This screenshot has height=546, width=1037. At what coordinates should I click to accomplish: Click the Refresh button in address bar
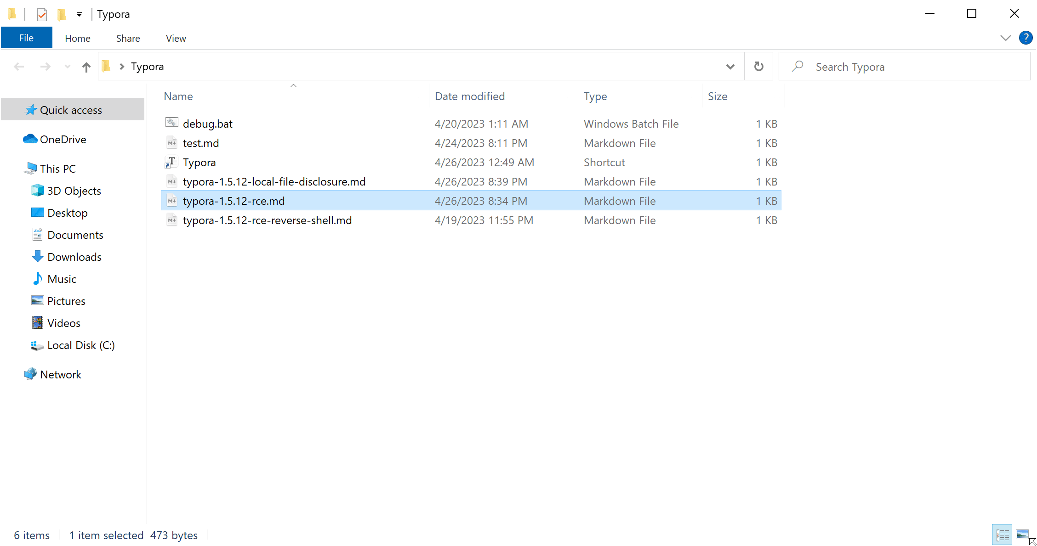tap(758, 67)
